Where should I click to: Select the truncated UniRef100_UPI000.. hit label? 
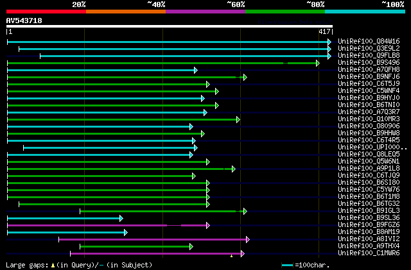(x=372, y=147)
